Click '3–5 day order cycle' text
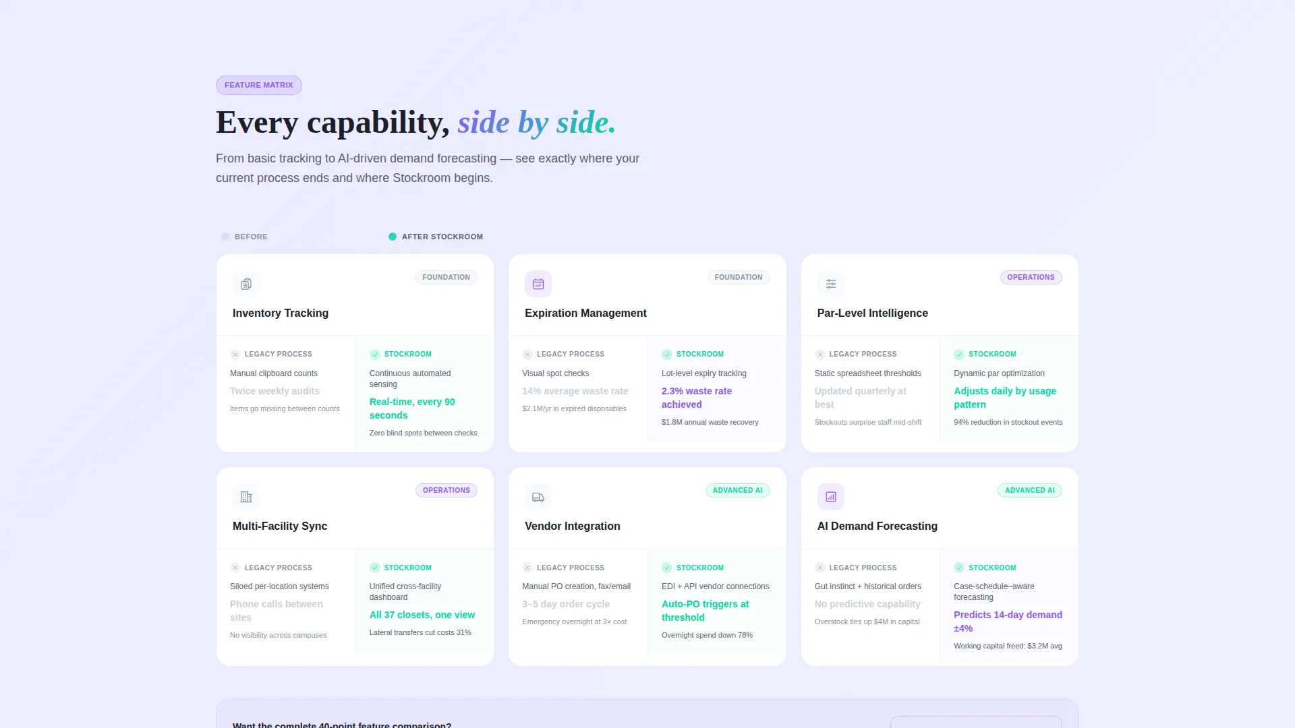The width and height of the screenshot is (1295, 728). (x=566, y=604)
